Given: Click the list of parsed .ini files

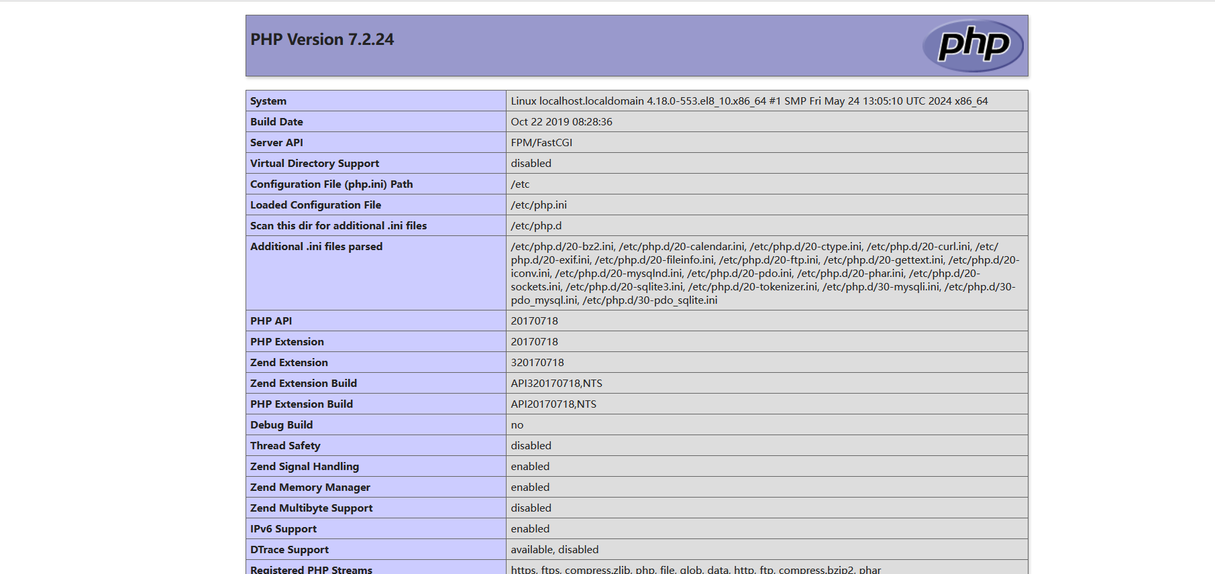Looking at the screenshot, I should pyautogui.click(x=765, y=274).
